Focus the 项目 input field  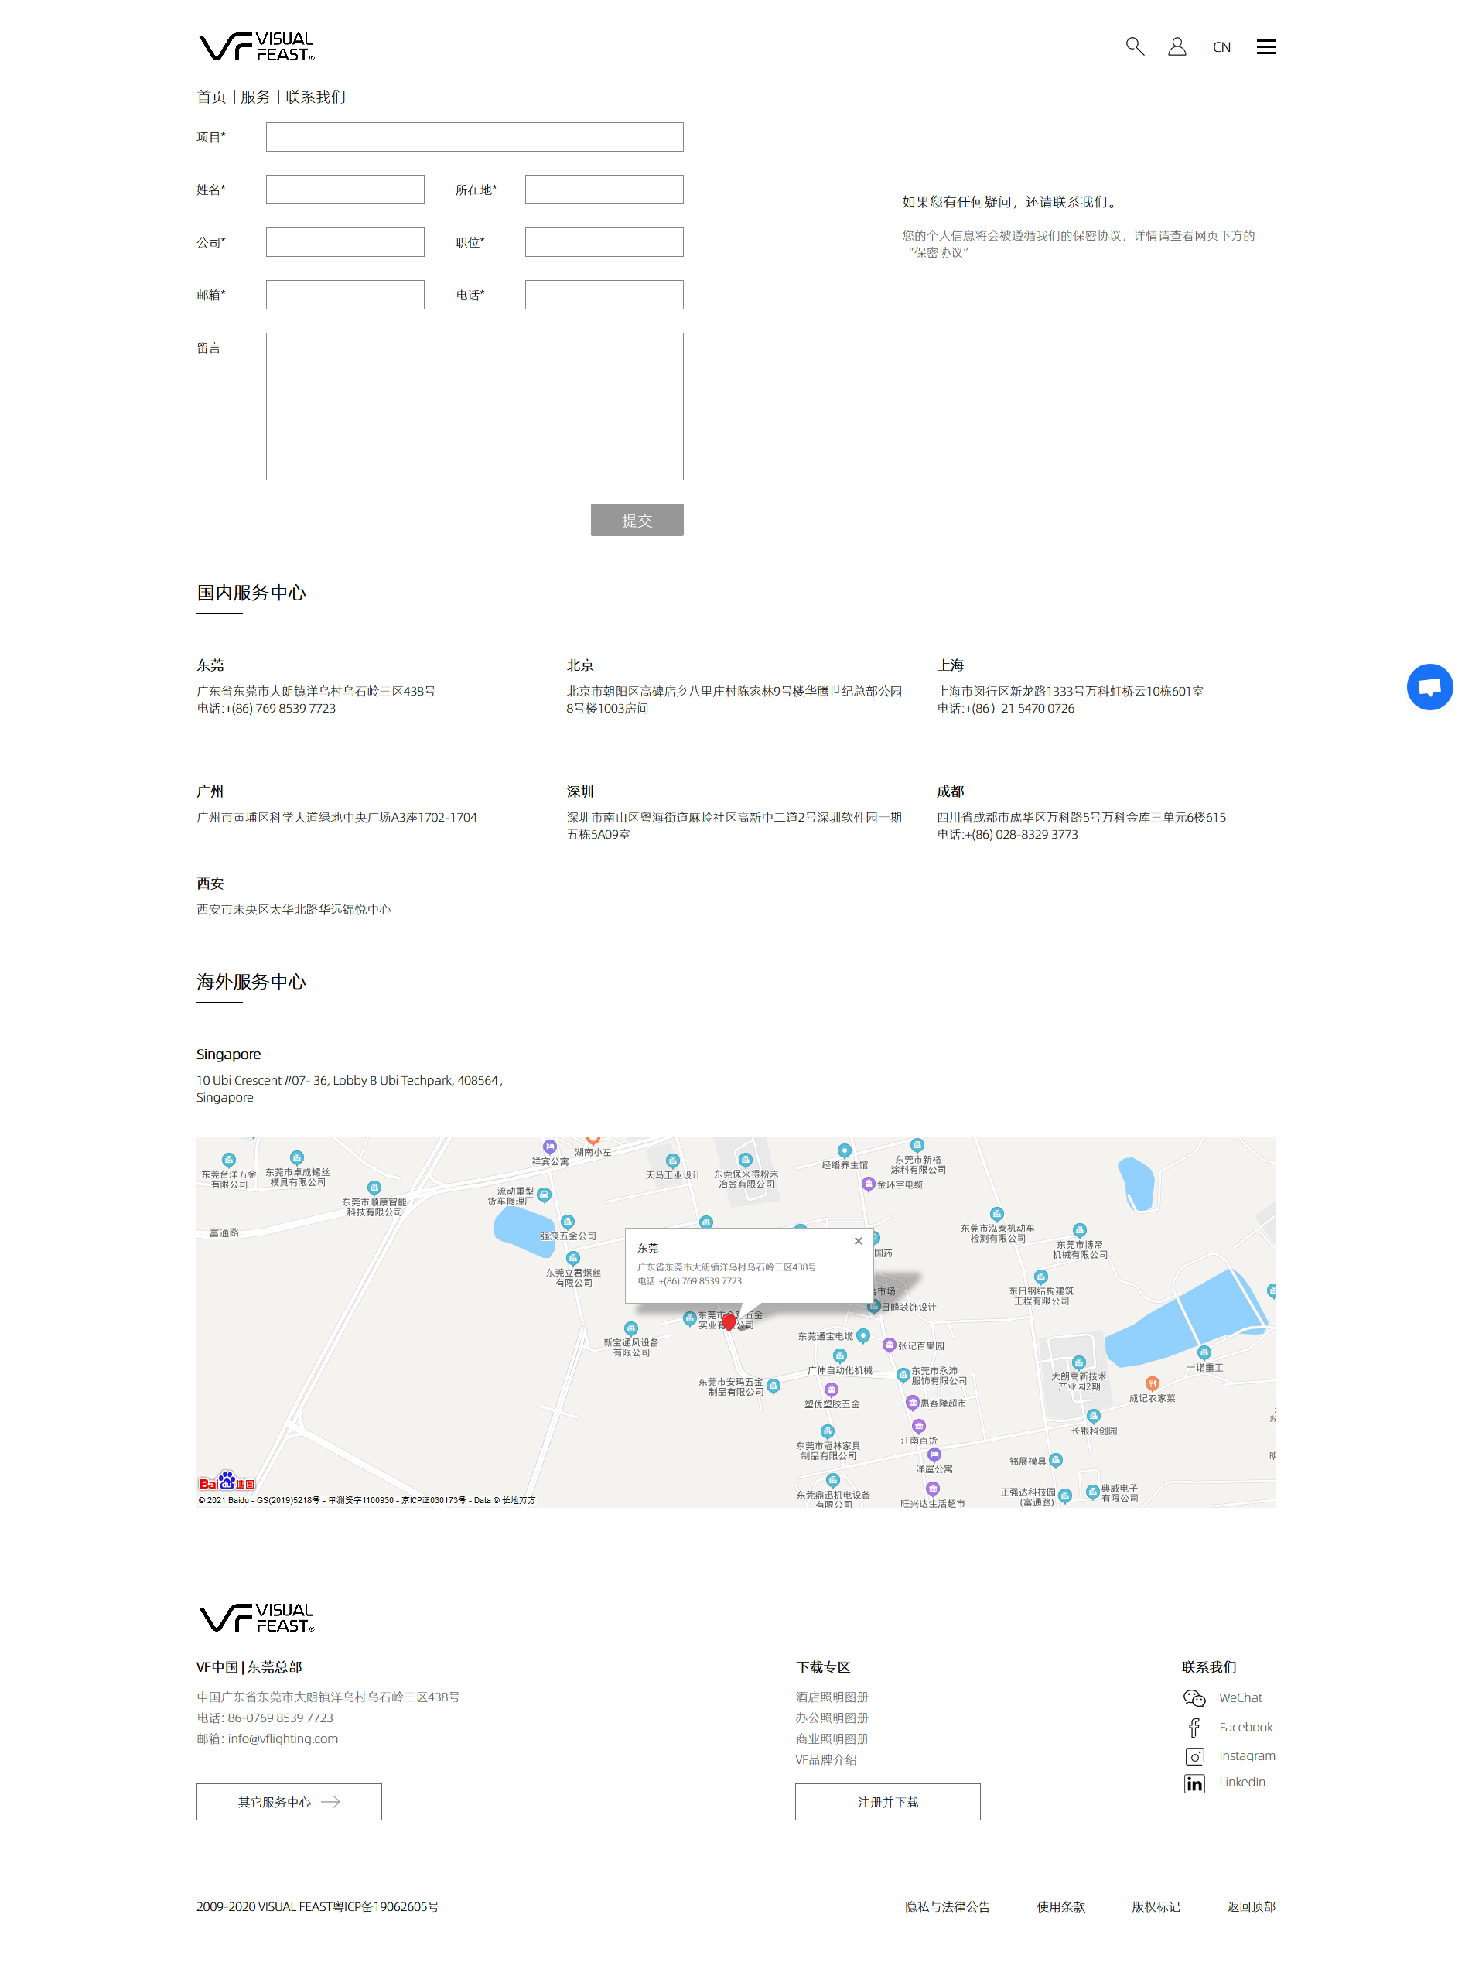click(x=474, y=137)
